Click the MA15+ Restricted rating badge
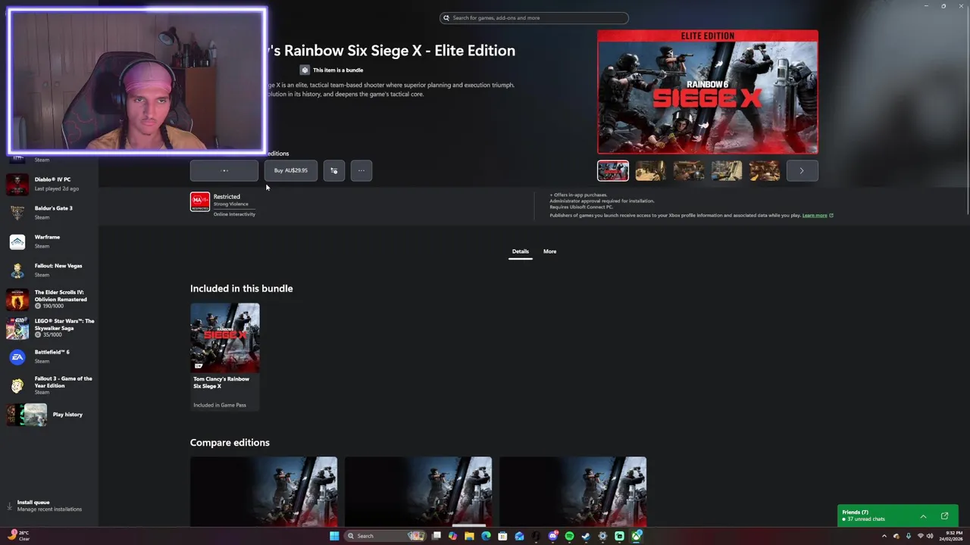This screenshot has width=970, height=545. pos(200,201)
